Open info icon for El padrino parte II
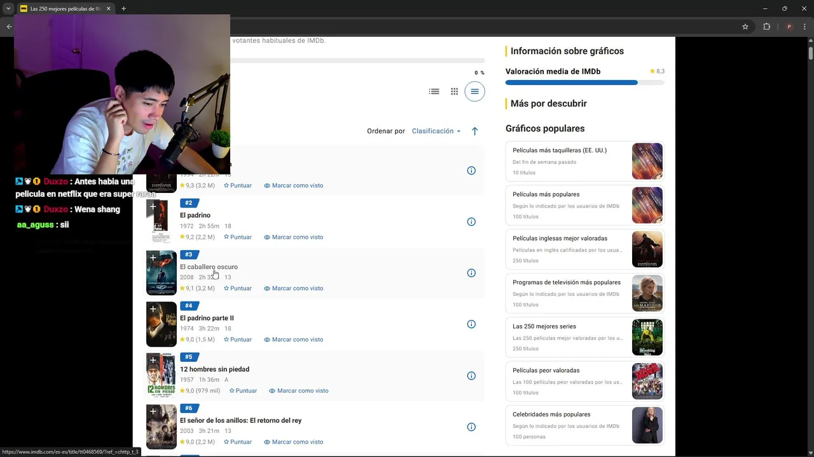The height and width of the screenshot is (457, 814). click(x=471, y=324)
